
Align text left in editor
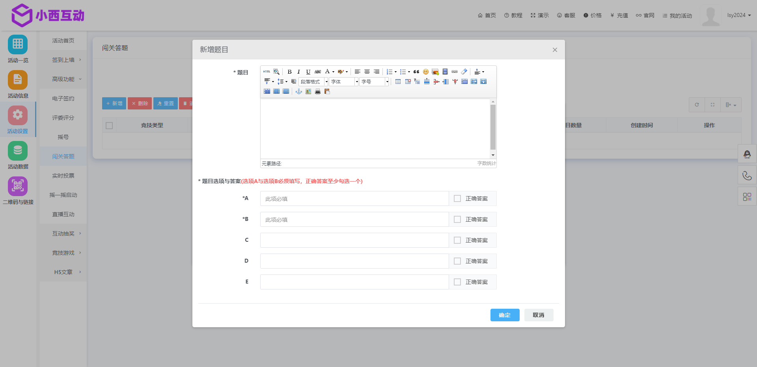pyautogui.click(x=358, y=72)
